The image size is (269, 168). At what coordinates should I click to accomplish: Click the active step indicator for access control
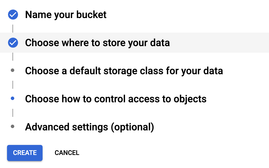coord(13,99)
